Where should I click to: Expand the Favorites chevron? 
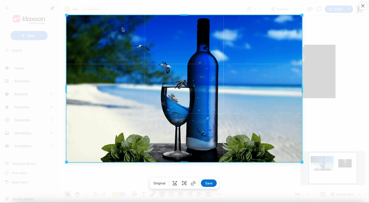point(51,107)
